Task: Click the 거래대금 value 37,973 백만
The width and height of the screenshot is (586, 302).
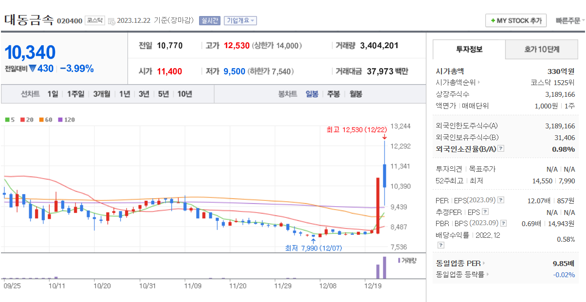Action: [x=387, y=71]
